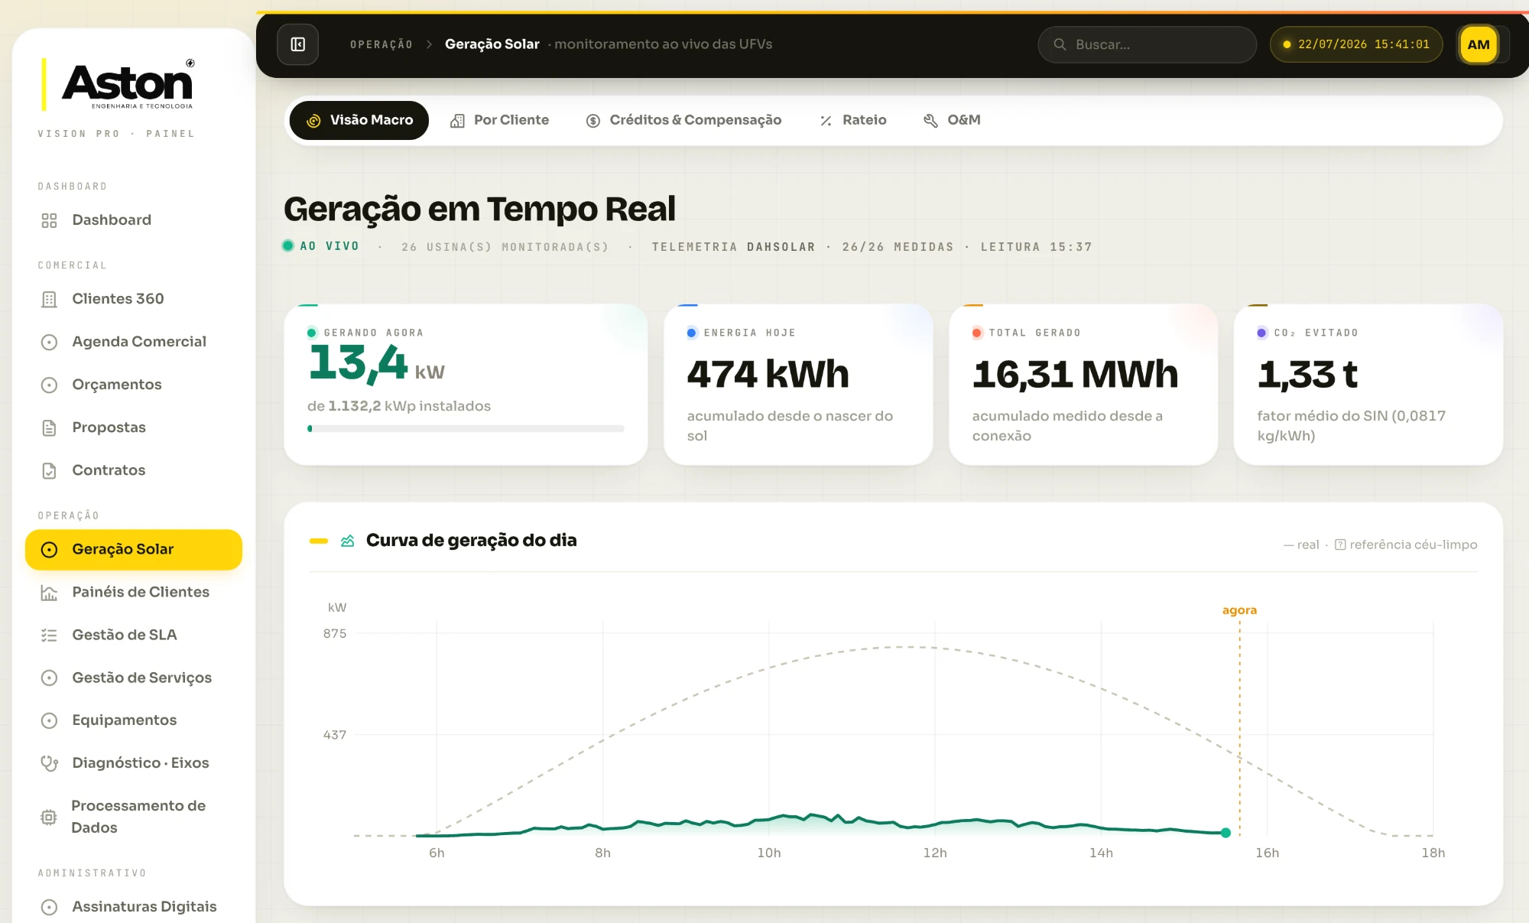The width and height of the screenshot is (1529, 923).
Task: Click the Buscar search field
Action: [x=1147, y=44]
